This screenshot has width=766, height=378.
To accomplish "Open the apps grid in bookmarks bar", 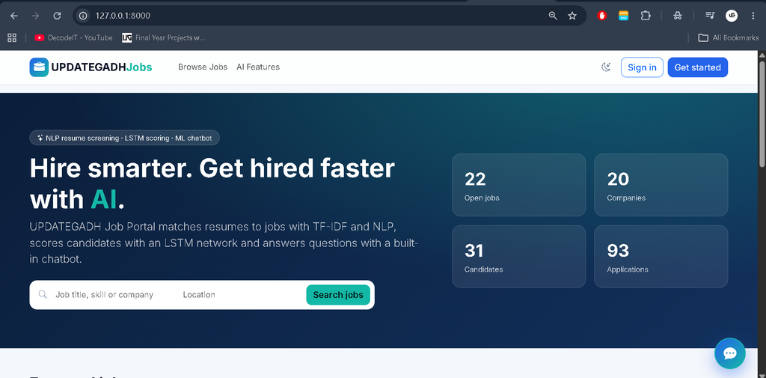I will [12, 37].
